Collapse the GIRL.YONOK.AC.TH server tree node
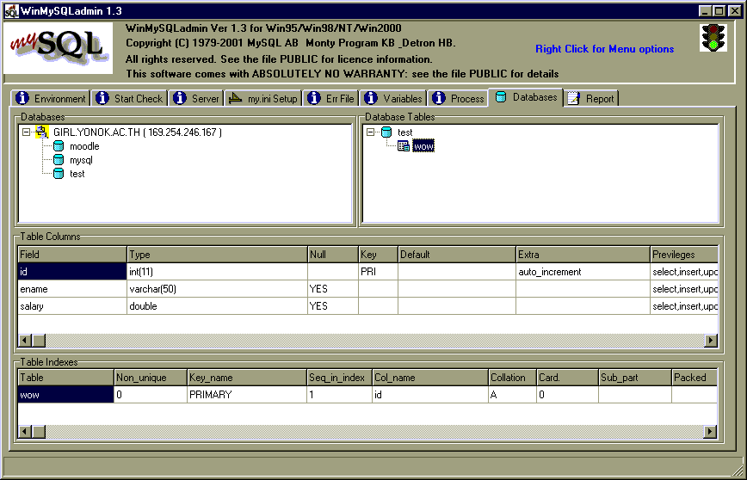This screenshot has height=480, width=747. pyautogui.click(x=27, y=132)
